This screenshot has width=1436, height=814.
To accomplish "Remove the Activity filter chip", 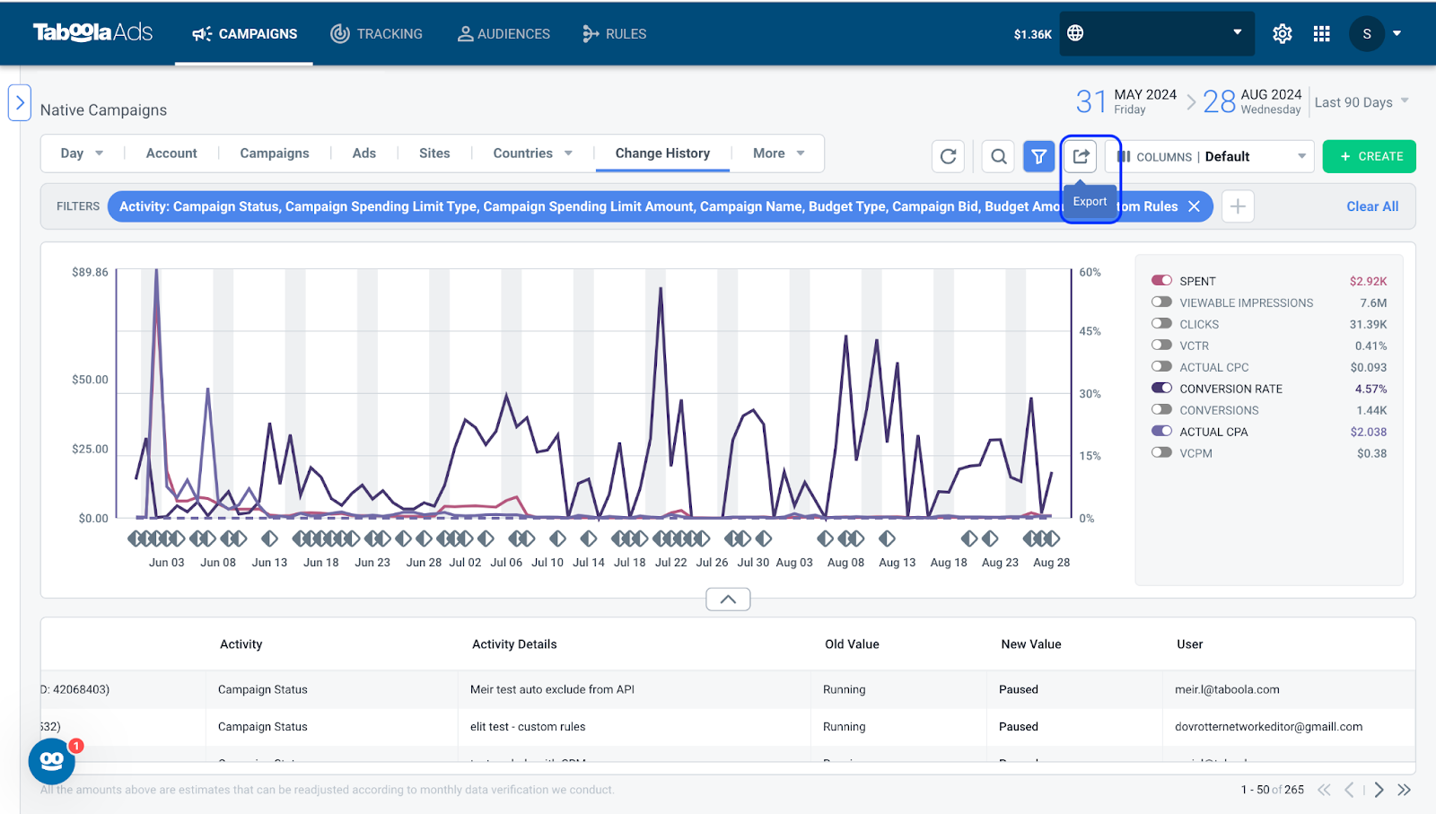I will [1194, 206].
